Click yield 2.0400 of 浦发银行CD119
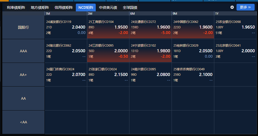Image resolution: width=258 pixels, height=136 pixels. (x=79, y=27)
